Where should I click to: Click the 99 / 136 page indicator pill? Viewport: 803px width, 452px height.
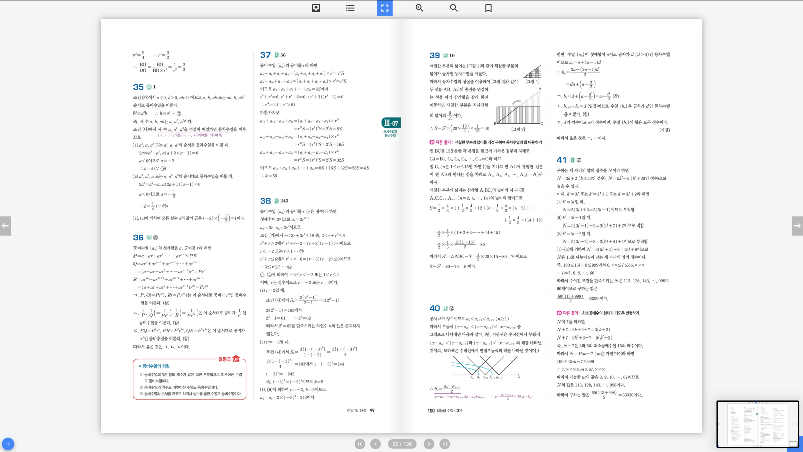[x=400, y=444]
